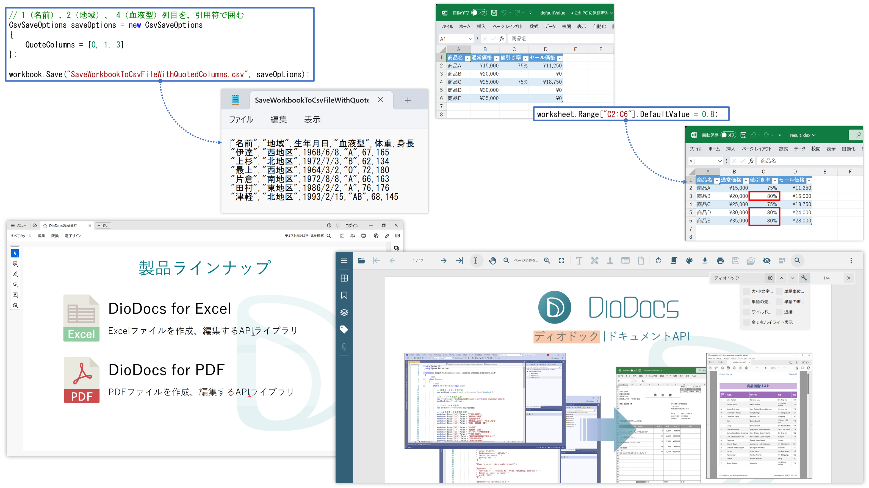
Task: Check the 単語の先 starts with option
Action: click(746, 302)
